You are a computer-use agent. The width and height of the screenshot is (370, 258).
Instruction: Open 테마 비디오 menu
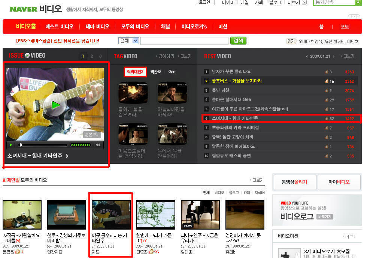97,27
